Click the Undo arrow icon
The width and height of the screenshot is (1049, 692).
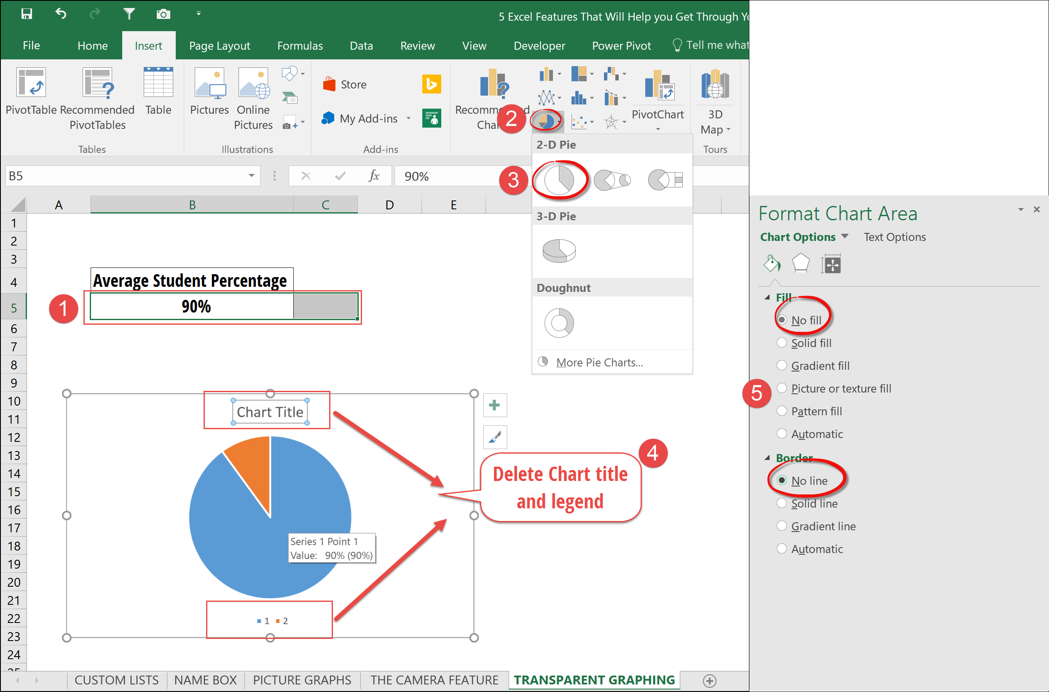pos(61,13)
